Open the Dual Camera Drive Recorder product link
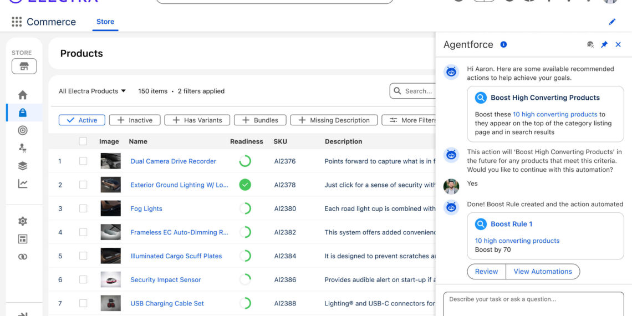This screenshot has height=316, width=632. coord(174,161)
